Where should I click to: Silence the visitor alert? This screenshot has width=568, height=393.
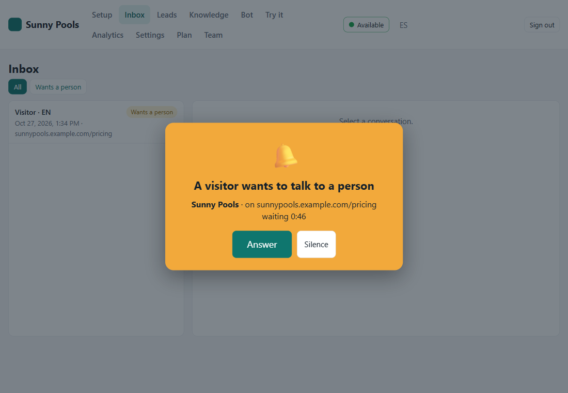(316, 244)
